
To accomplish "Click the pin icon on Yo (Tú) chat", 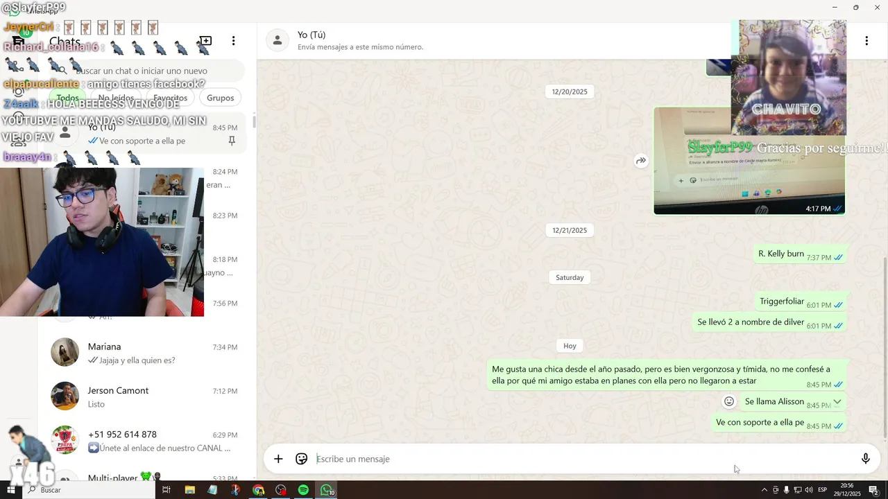I will (x=232, y=141).
